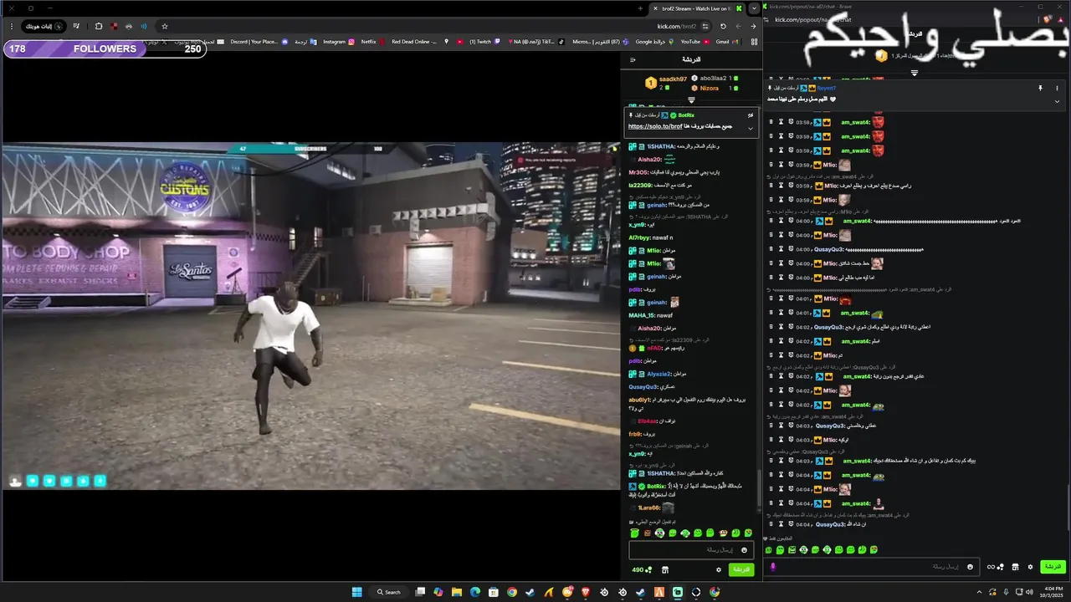Open channel shop icon in stream chat
The width and height of the screenshot is (1071, 602).
tap(665, 569)
